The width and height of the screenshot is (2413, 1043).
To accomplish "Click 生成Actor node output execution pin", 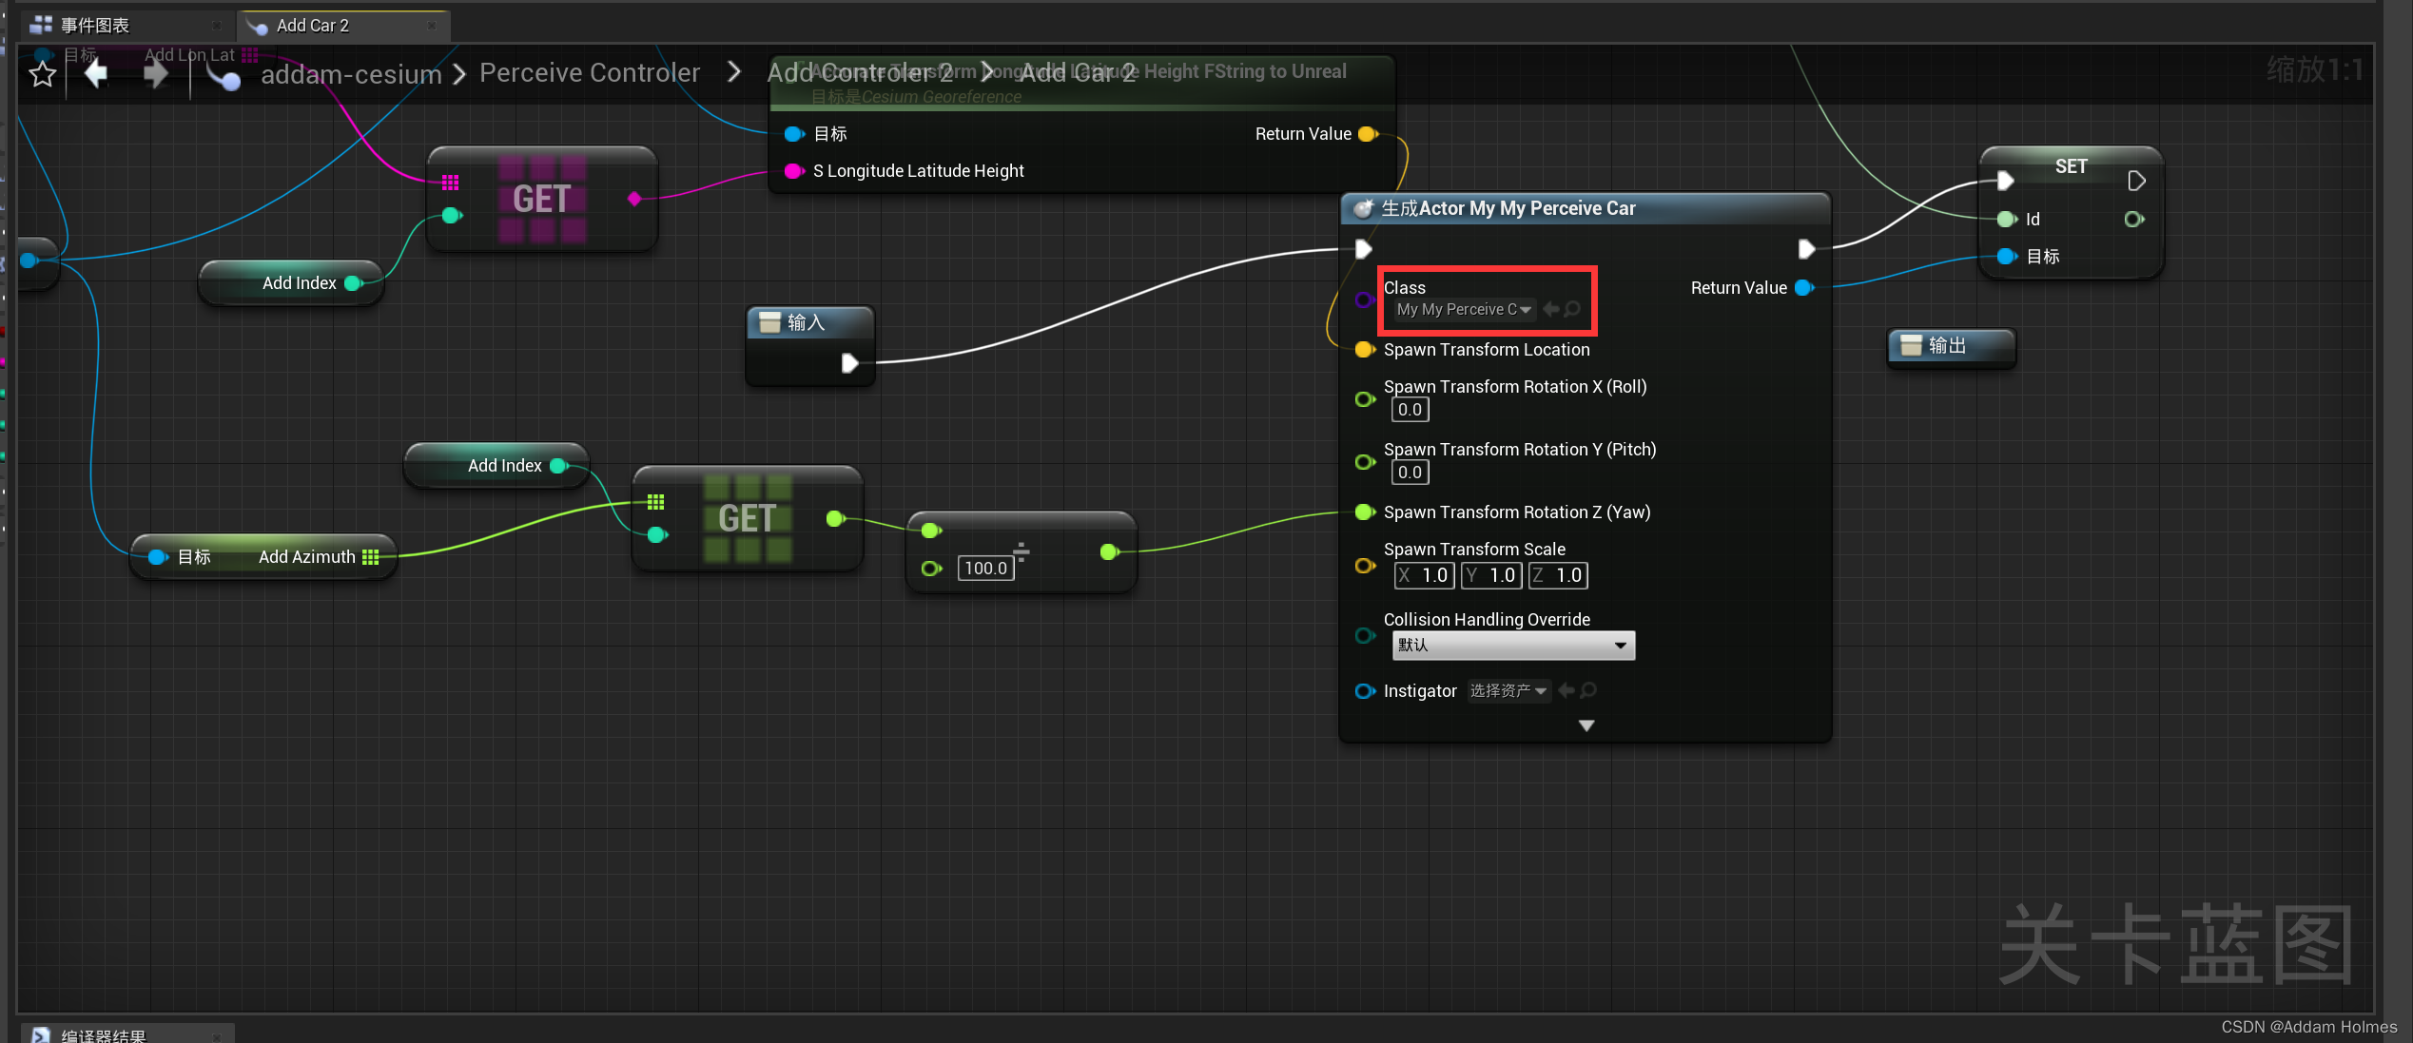I will pos(1806,249).
